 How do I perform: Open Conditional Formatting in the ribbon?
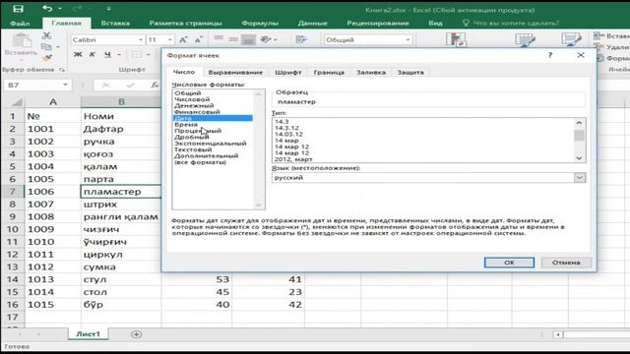coord(456,39)
